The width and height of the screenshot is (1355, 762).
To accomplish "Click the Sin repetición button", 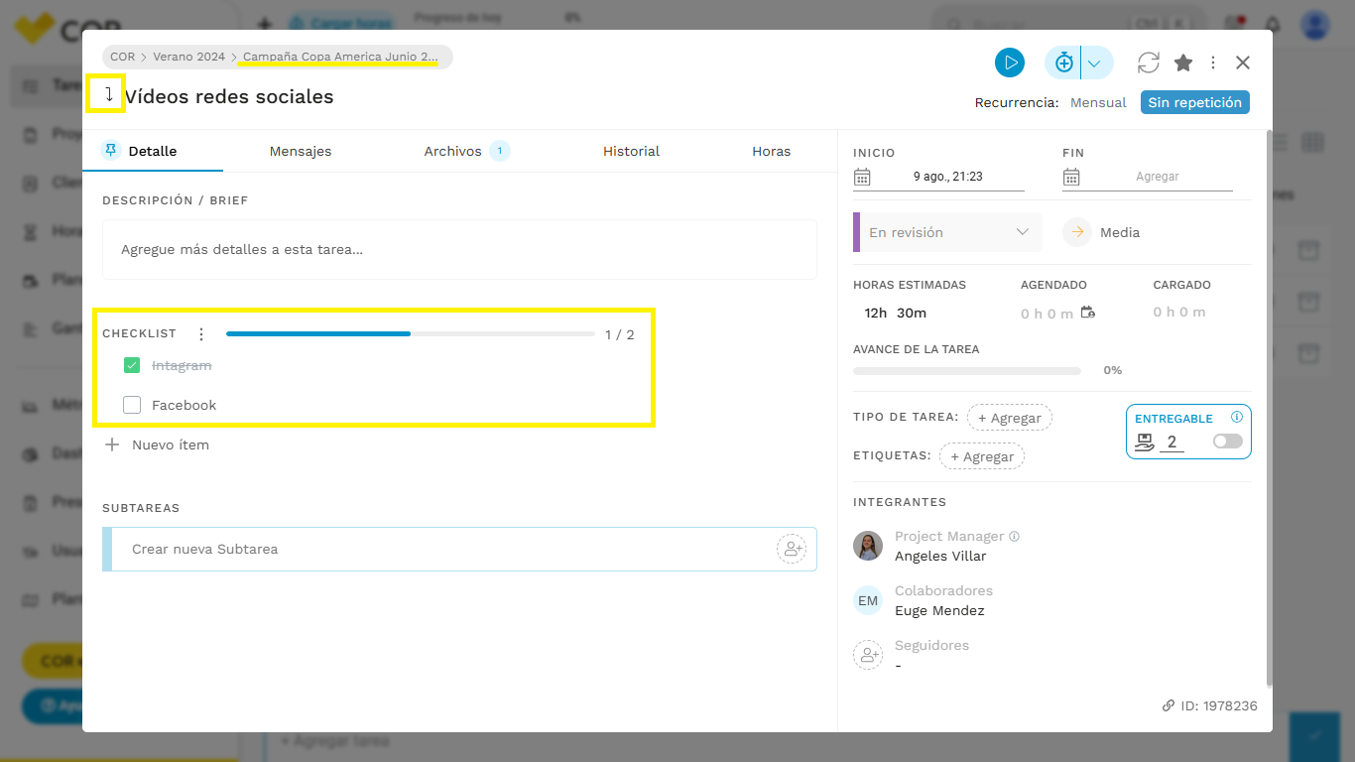I will [x=1194, y=102].
